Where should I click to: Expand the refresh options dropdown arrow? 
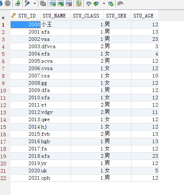click(x=104, y=4)
